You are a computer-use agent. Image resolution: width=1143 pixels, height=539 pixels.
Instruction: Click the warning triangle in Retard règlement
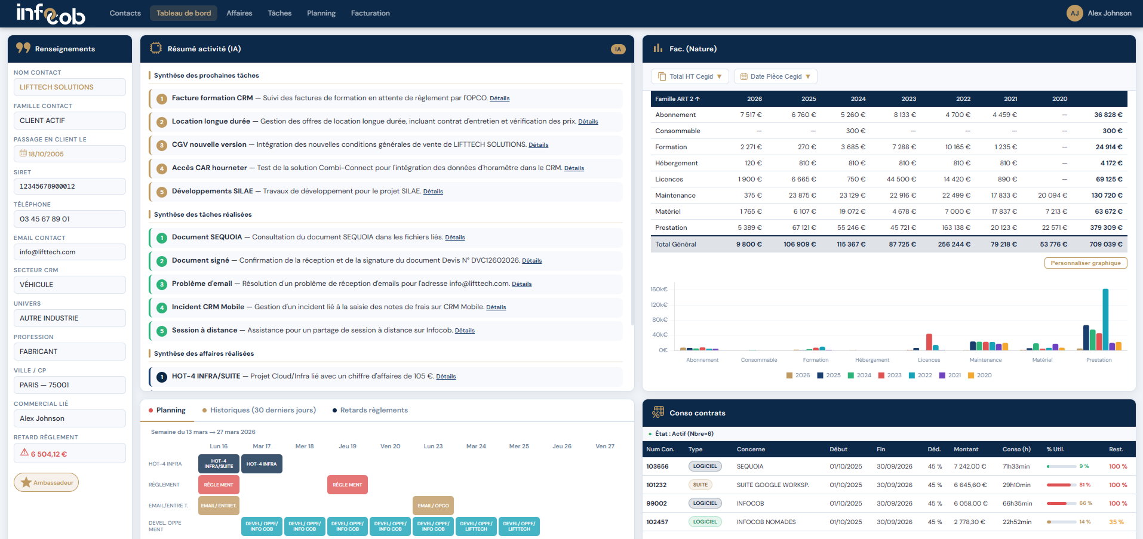(24, 453)
